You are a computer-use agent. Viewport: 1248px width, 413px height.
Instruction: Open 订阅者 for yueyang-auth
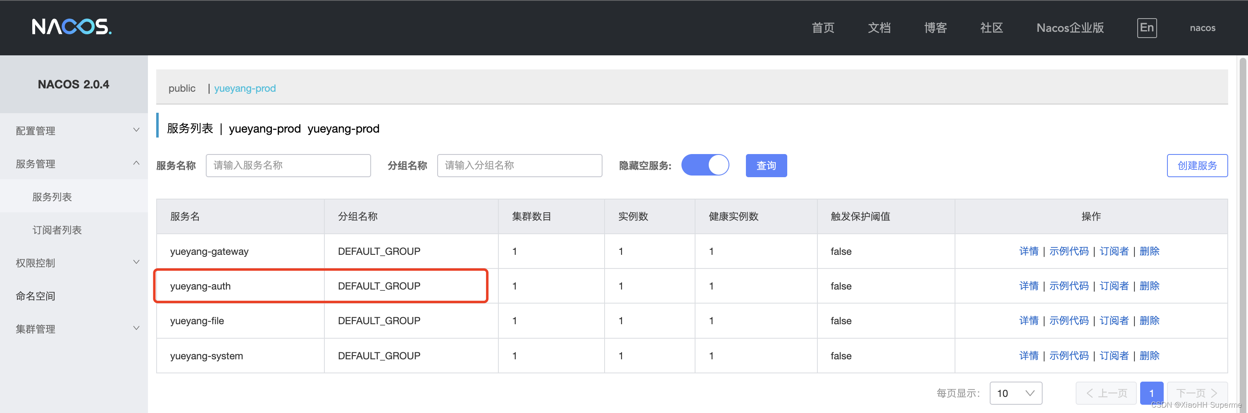point(1114,286)
